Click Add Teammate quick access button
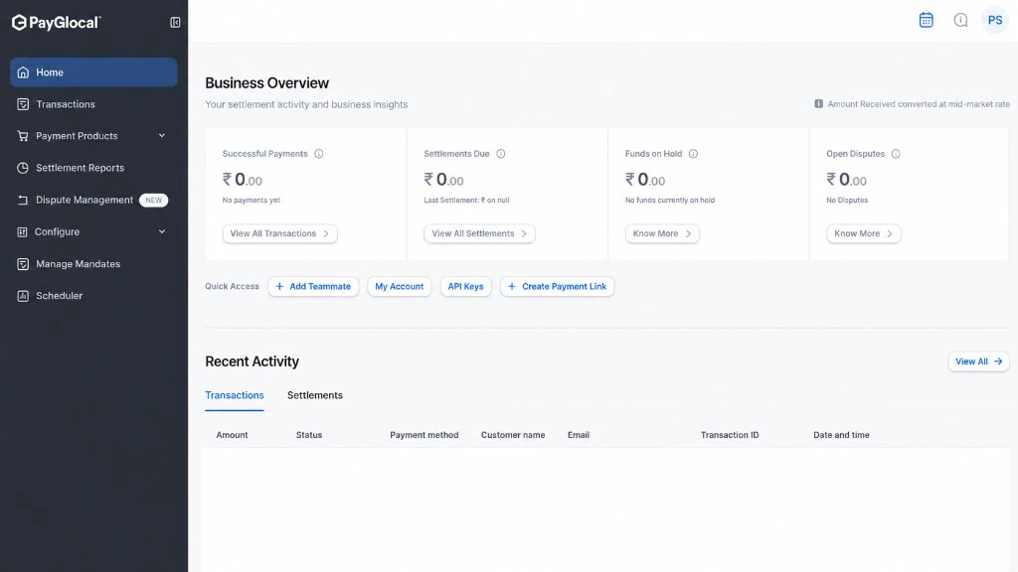The height and width of the screenshot is (572, 1018). click(313, 287)
